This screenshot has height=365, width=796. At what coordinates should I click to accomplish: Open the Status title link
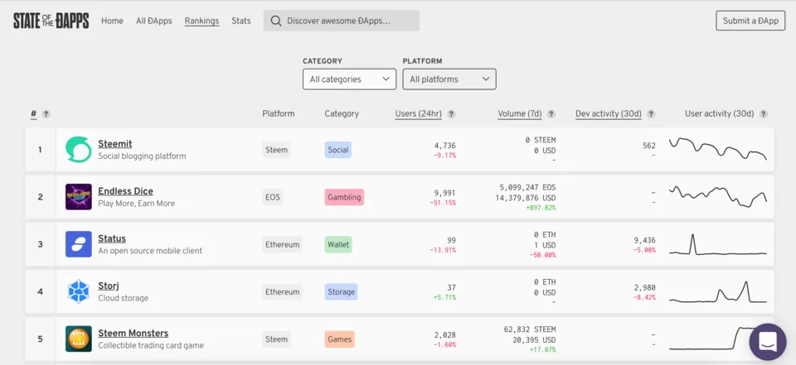click(x=112, y=238)
